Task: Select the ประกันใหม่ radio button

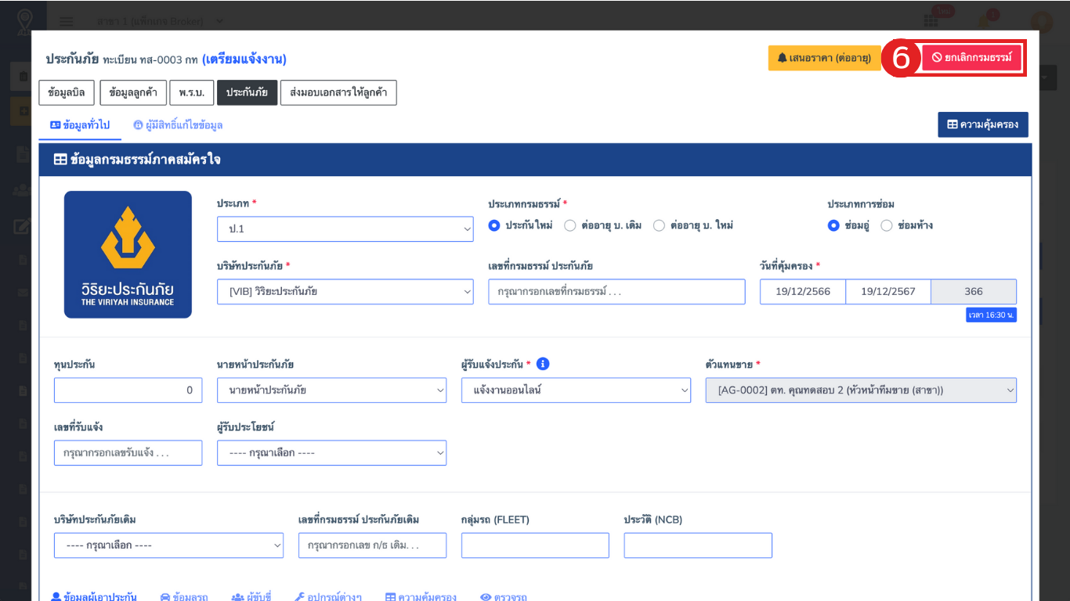Action: pyautogui.click(x=494, y=225)
